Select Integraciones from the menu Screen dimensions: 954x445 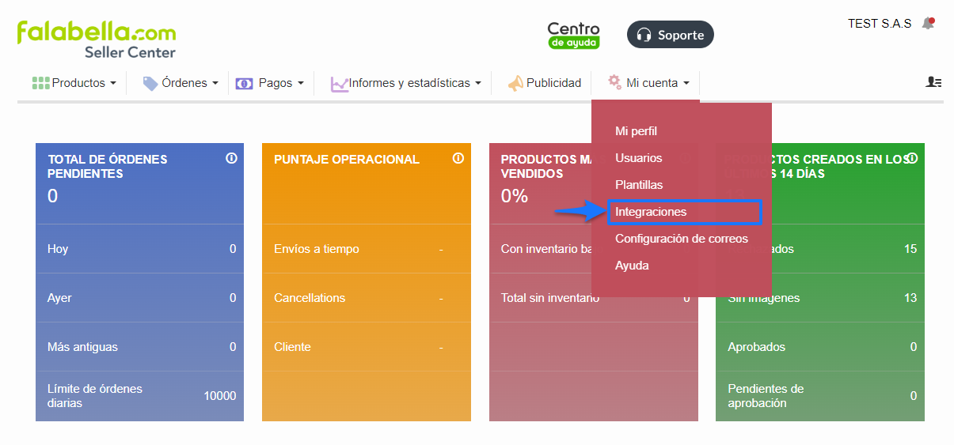pyautogui.click(x=684, y=212)
